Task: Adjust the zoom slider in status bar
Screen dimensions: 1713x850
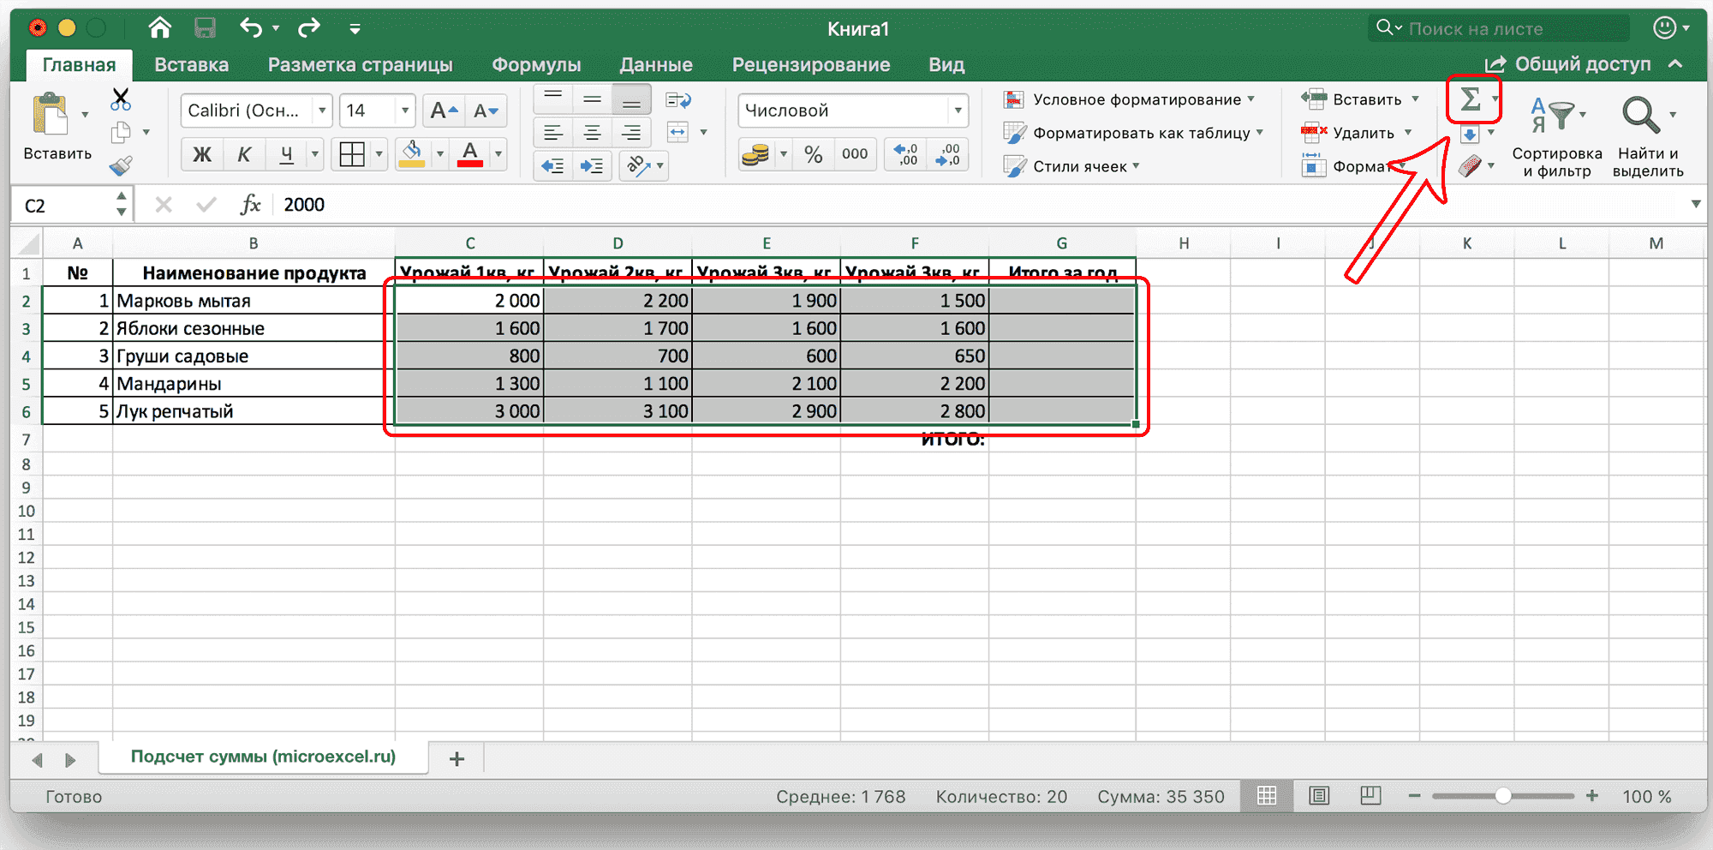Action: [1503, 796]
